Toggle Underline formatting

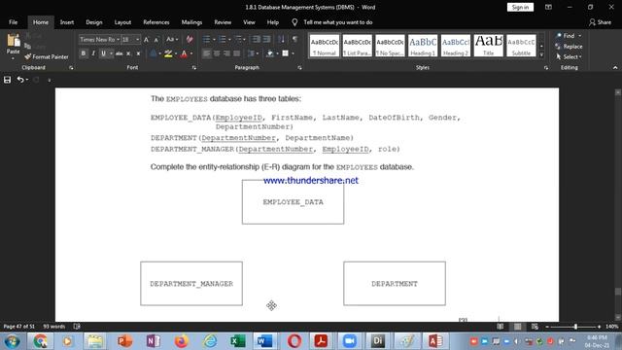tap(103, 53)
